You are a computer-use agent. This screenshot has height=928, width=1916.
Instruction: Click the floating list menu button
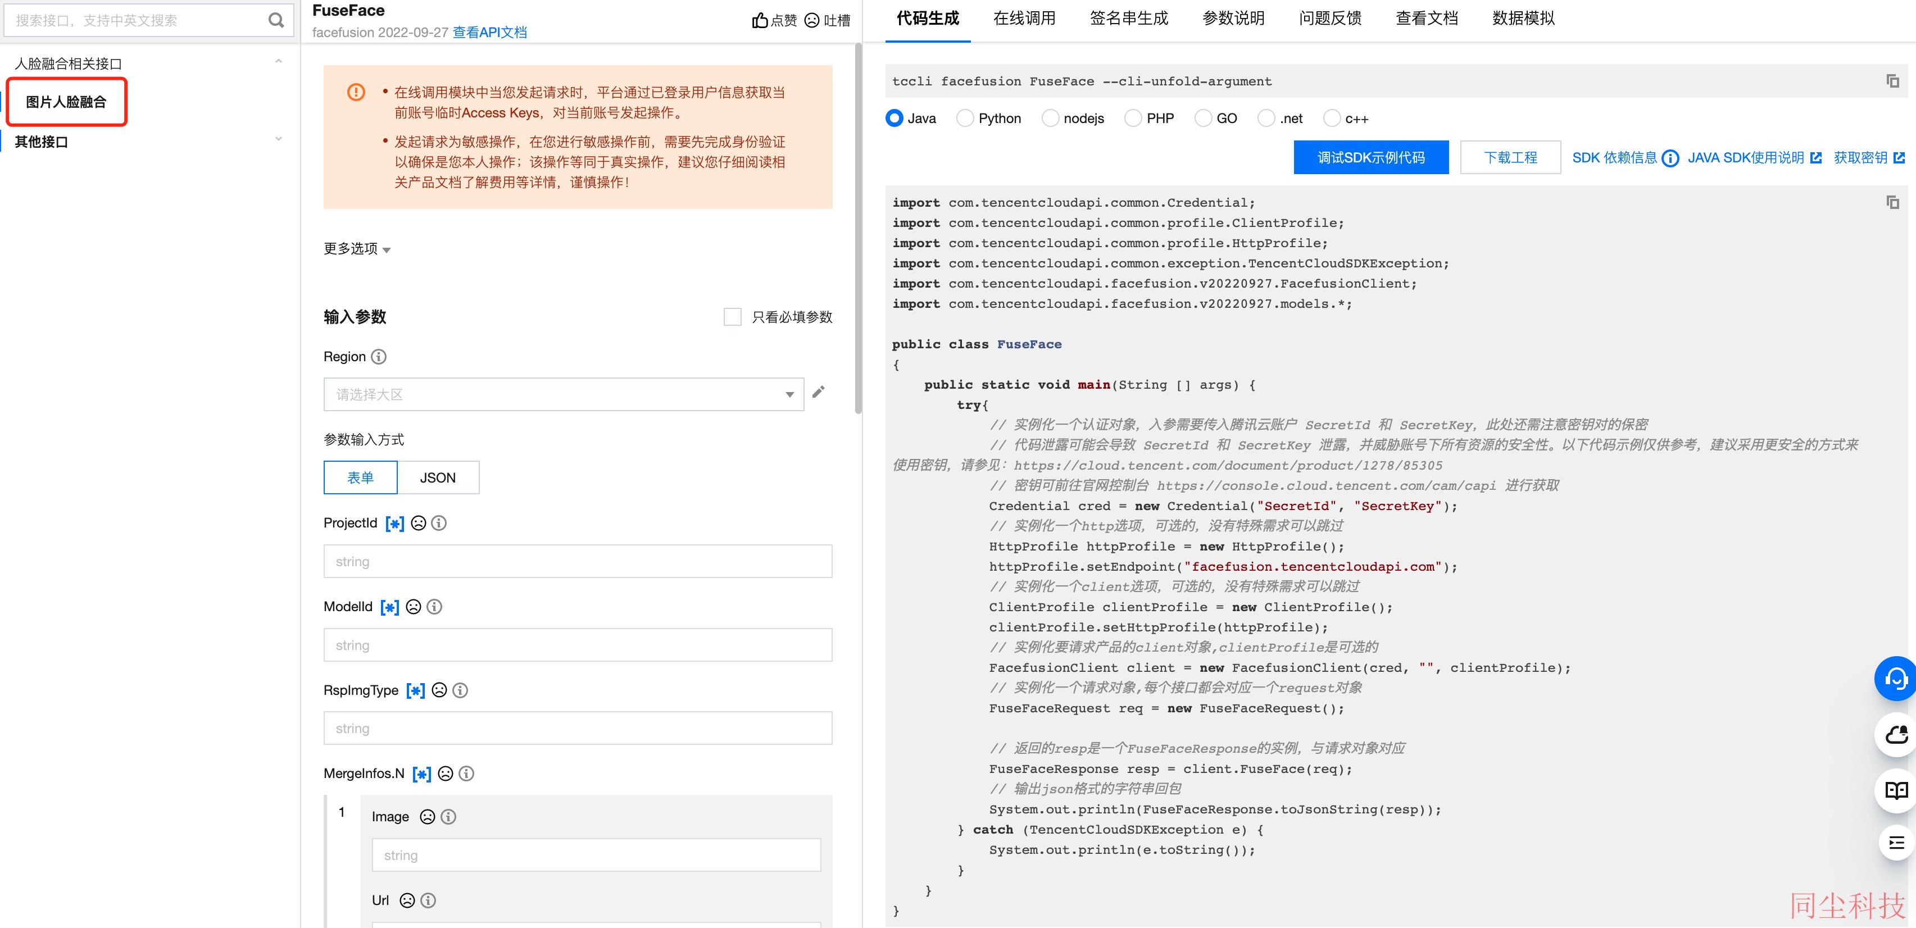[1897, 843]
